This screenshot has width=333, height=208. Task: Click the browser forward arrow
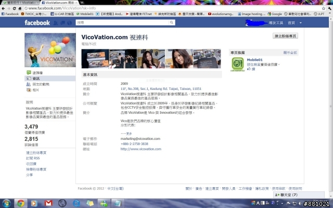coord(9,8)
